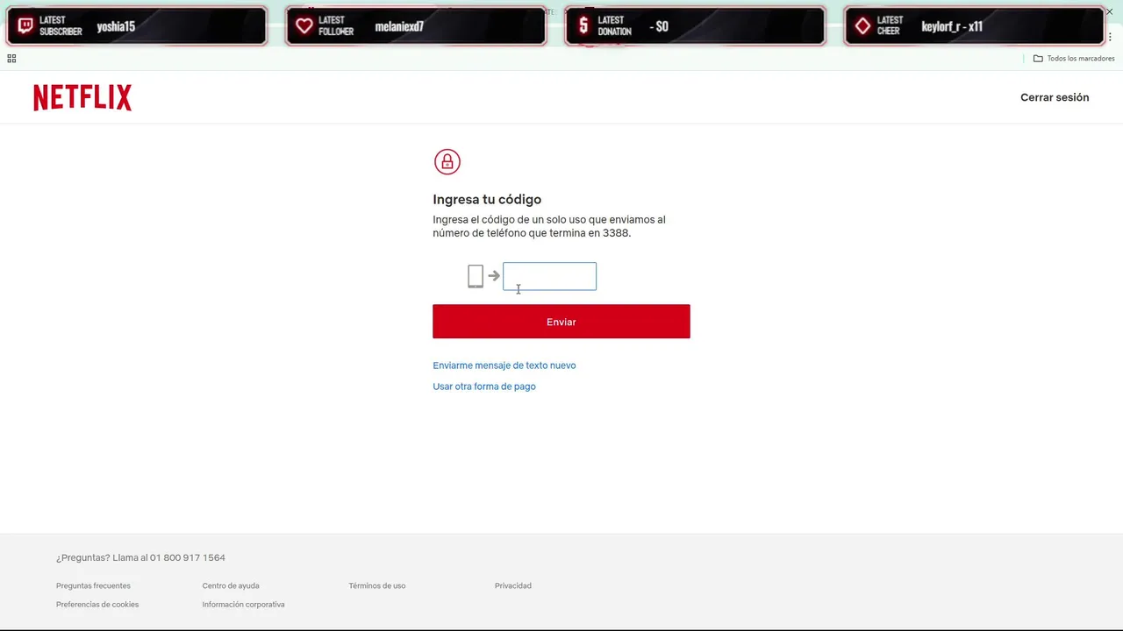1123x631 pixels.
Task: Click the diamond icon in Latest Cheer panel
Action: pyautogui.click(x=862, y=26)
